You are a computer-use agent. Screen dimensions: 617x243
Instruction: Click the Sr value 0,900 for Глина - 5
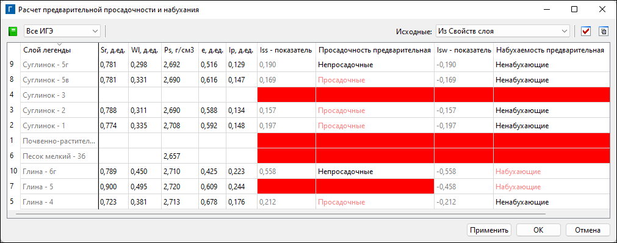click(x=108, y=187)
